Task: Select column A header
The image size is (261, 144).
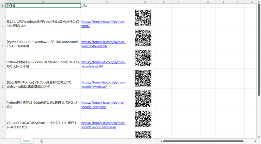Action: coord(43,2)
